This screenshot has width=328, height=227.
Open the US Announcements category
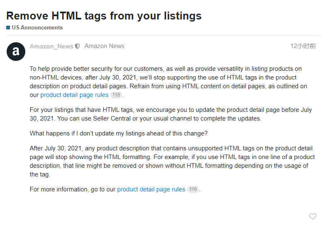[x=37, y=28]
